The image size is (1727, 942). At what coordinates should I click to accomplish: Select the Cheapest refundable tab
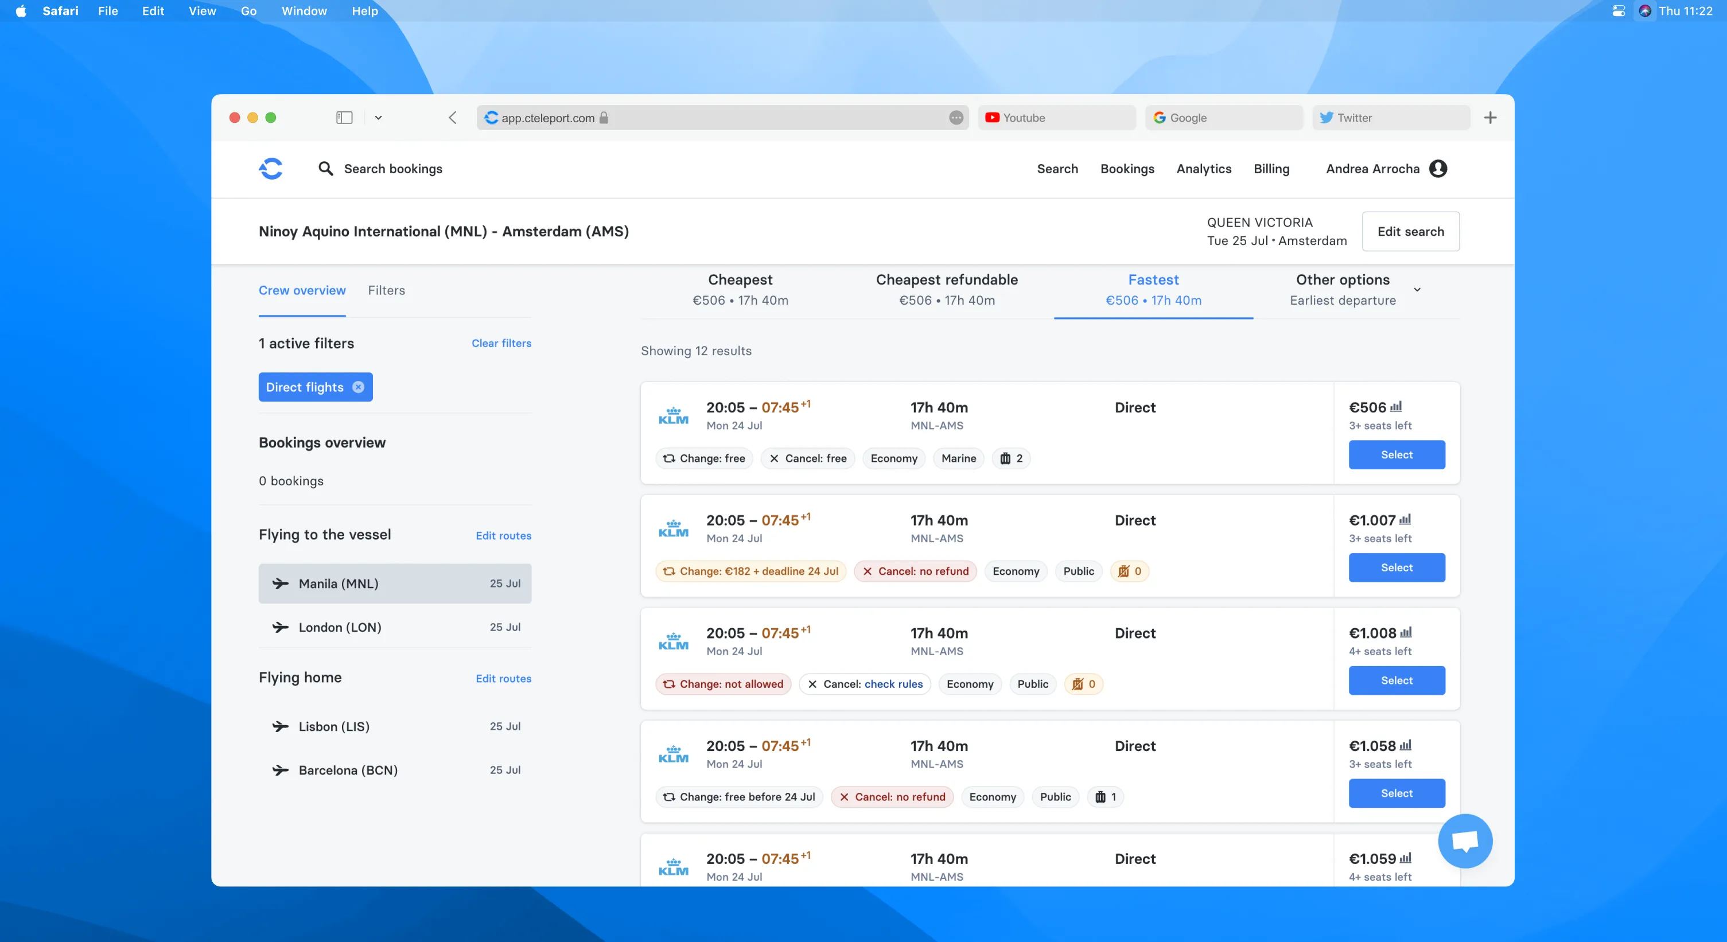(x=947, y=290)
